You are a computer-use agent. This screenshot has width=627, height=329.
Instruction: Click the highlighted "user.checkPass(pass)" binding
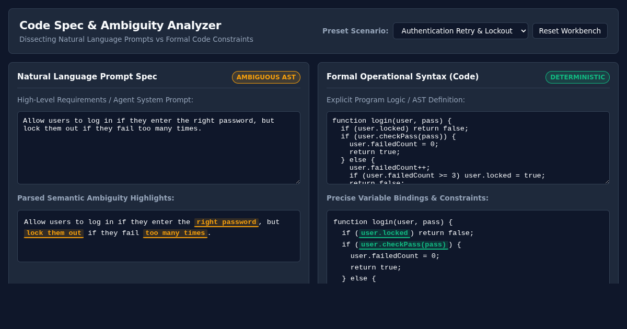click(403, 245)
